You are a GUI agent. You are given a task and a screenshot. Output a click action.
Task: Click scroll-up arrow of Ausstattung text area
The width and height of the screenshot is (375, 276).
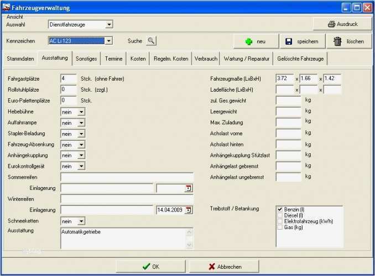[189, 232]
